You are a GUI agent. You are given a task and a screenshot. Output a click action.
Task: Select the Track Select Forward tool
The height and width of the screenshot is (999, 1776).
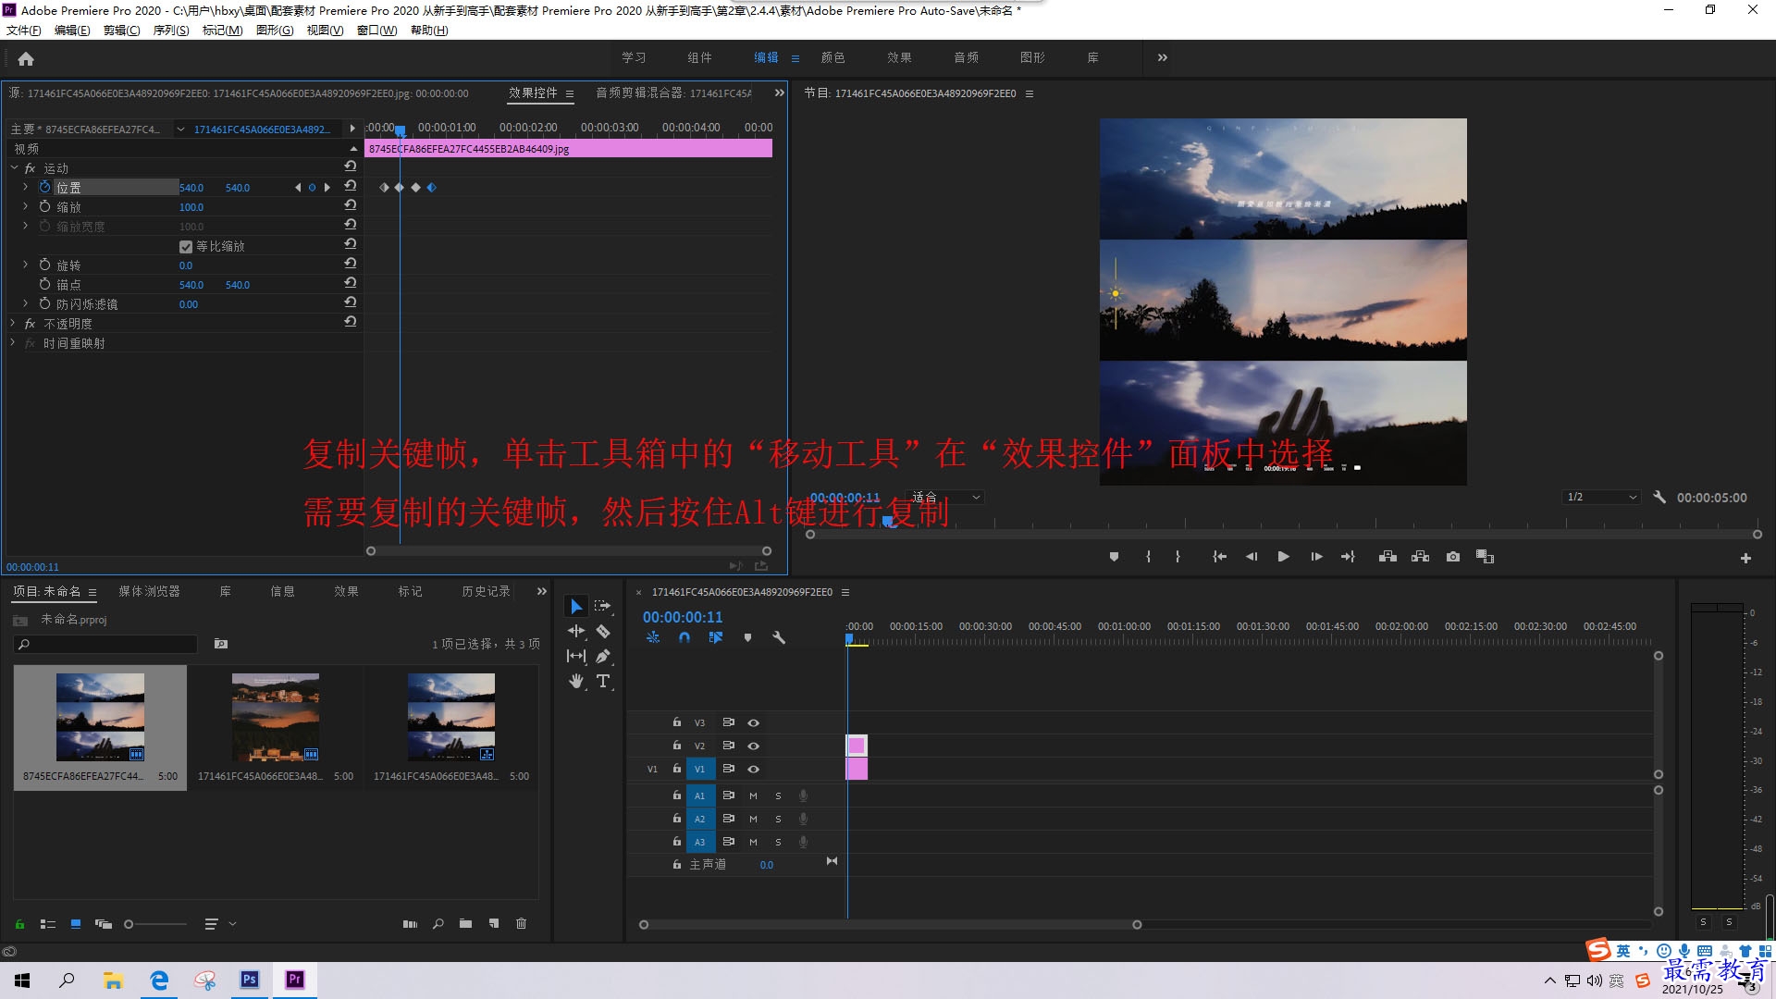pyautogui.click(x=603, y=606)
